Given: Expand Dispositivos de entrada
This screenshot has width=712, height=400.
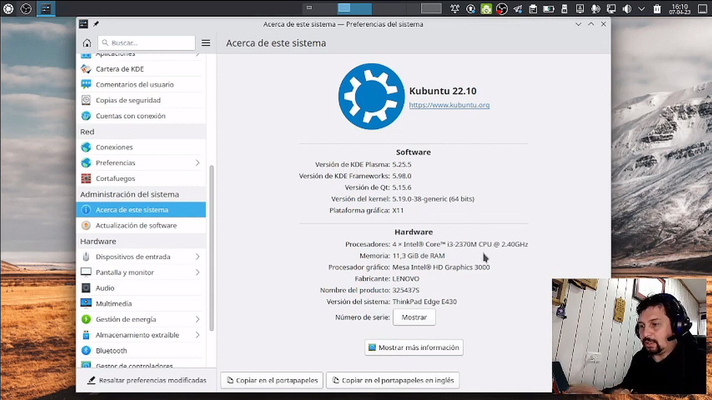Looking at the screenshot, I should (197, 257).
